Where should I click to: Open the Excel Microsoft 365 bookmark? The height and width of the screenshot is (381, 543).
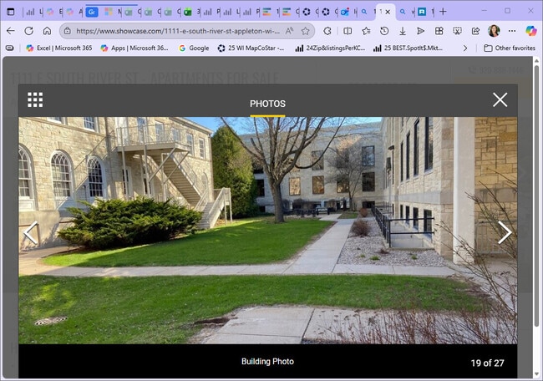click(58, 48)
